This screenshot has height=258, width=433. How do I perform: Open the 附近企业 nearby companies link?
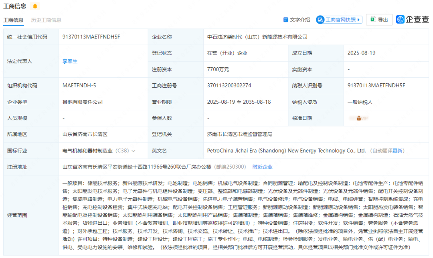(262, 167)
